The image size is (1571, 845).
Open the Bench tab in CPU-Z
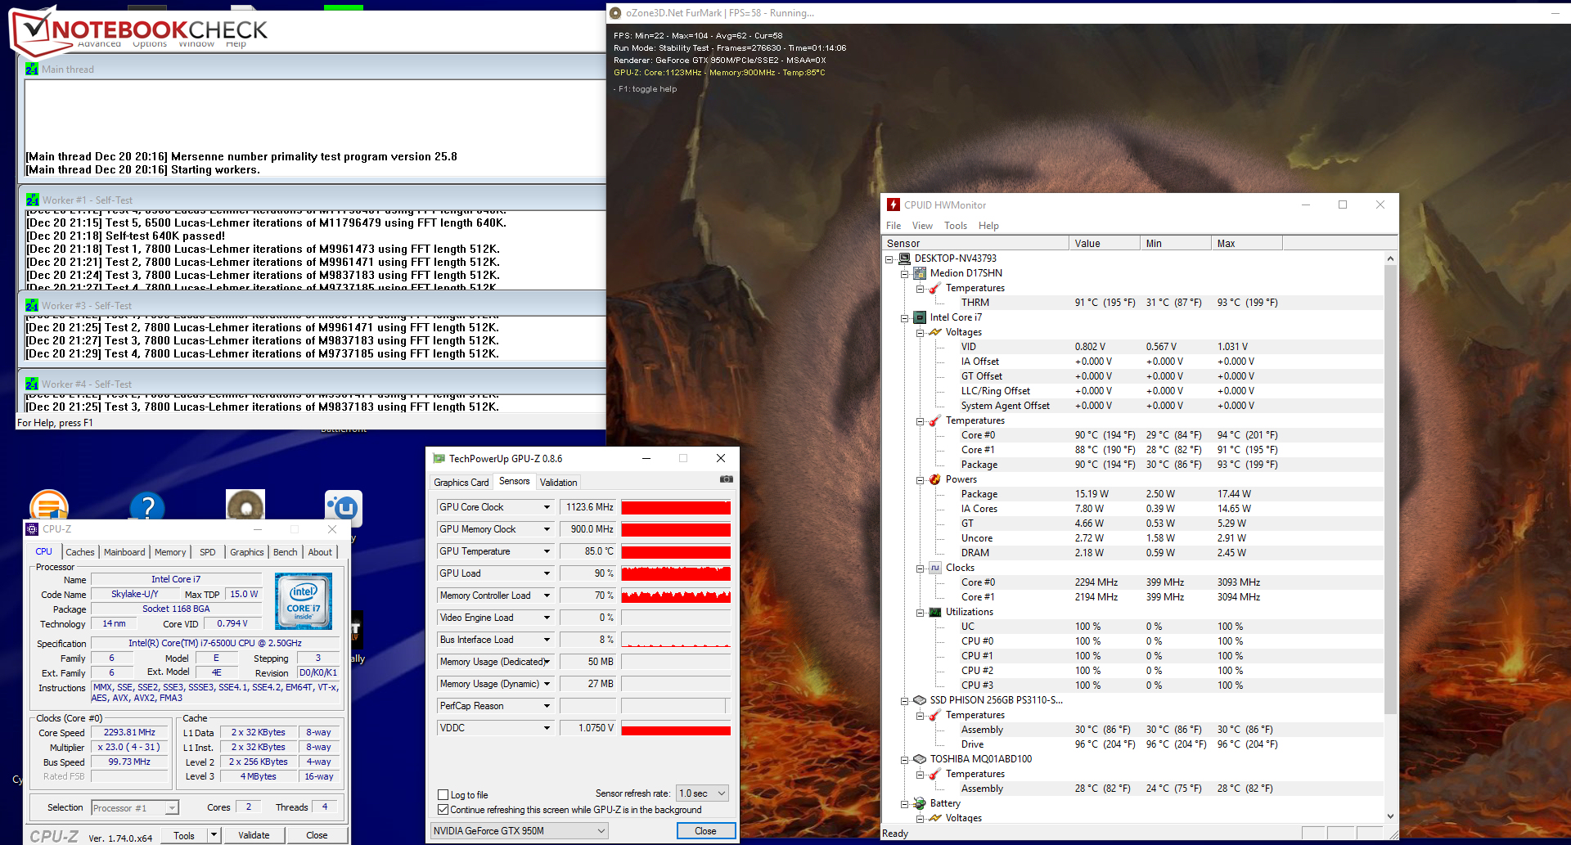pos(286,552)
